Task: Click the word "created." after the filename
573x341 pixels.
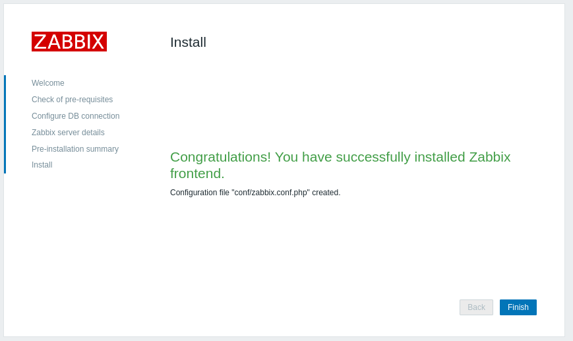Action: pos(326,193)
